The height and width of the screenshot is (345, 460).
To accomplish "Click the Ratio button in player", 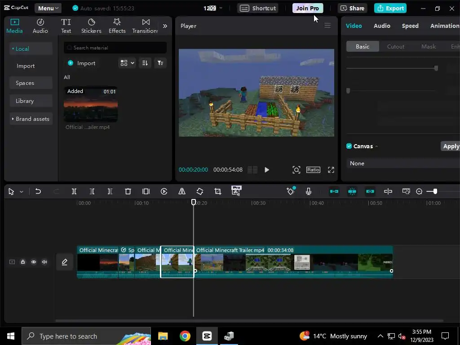I will (x=313, y=170).
